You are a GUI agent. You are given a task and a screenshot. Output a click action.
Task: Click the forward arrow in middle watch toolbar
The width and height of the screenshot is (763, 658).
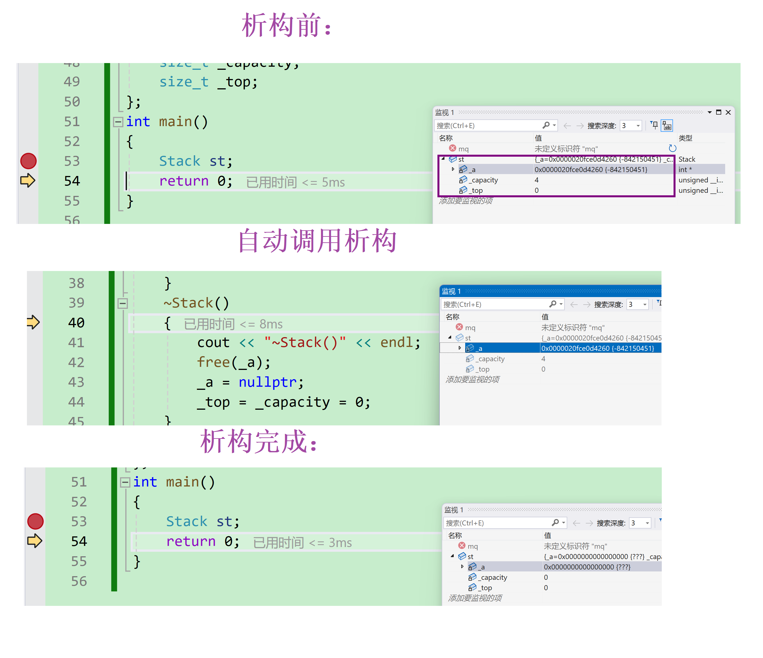point(587,305)
